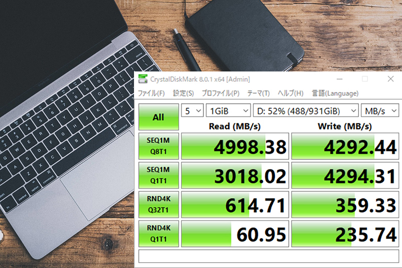Select the 3018.02 read result
The width and height of the screenshot is (402, 268).
235,176
